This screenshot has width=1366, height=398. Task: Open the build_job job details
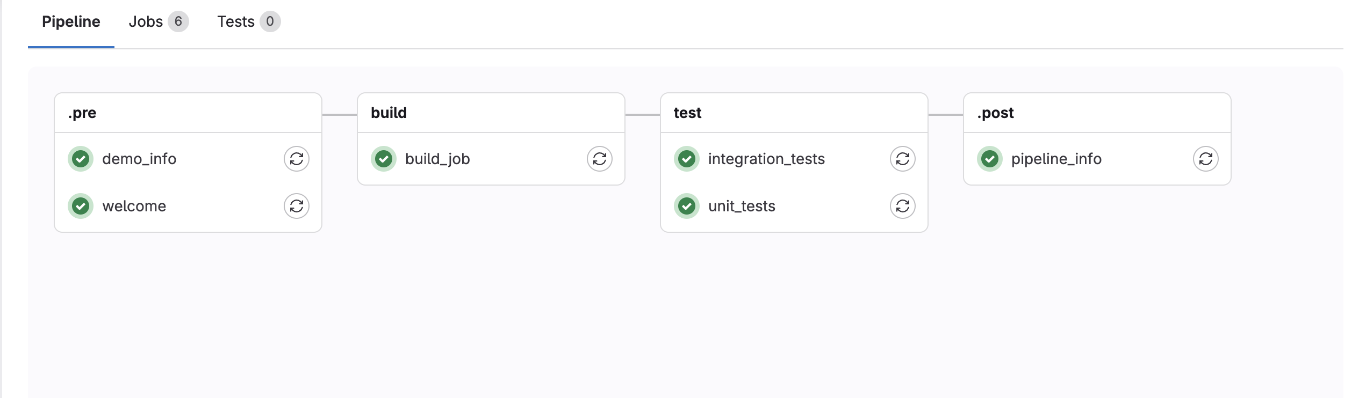437,159
